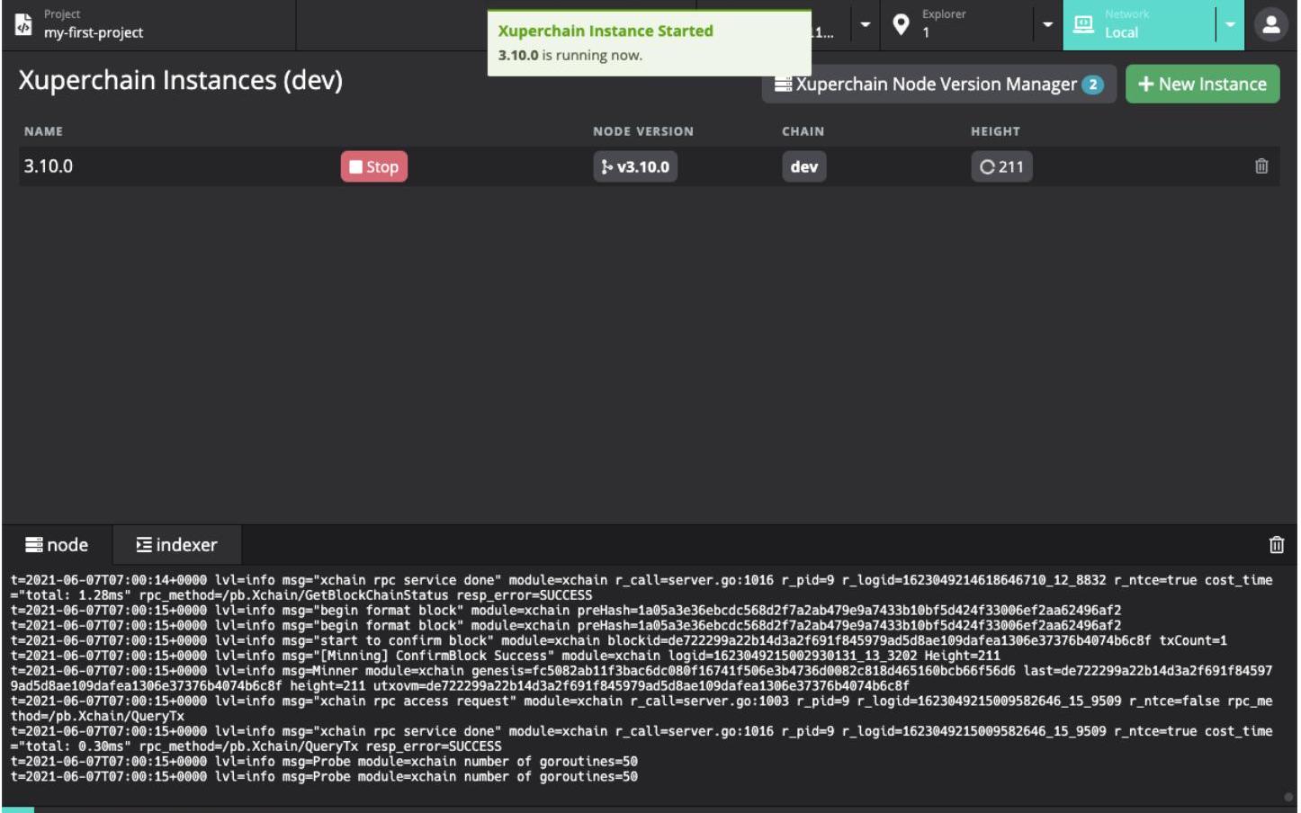Viewport: 1301px width, 813px height.
Task: Click the Xuperchain Instances (dev) heading
Action: (180, 81)
